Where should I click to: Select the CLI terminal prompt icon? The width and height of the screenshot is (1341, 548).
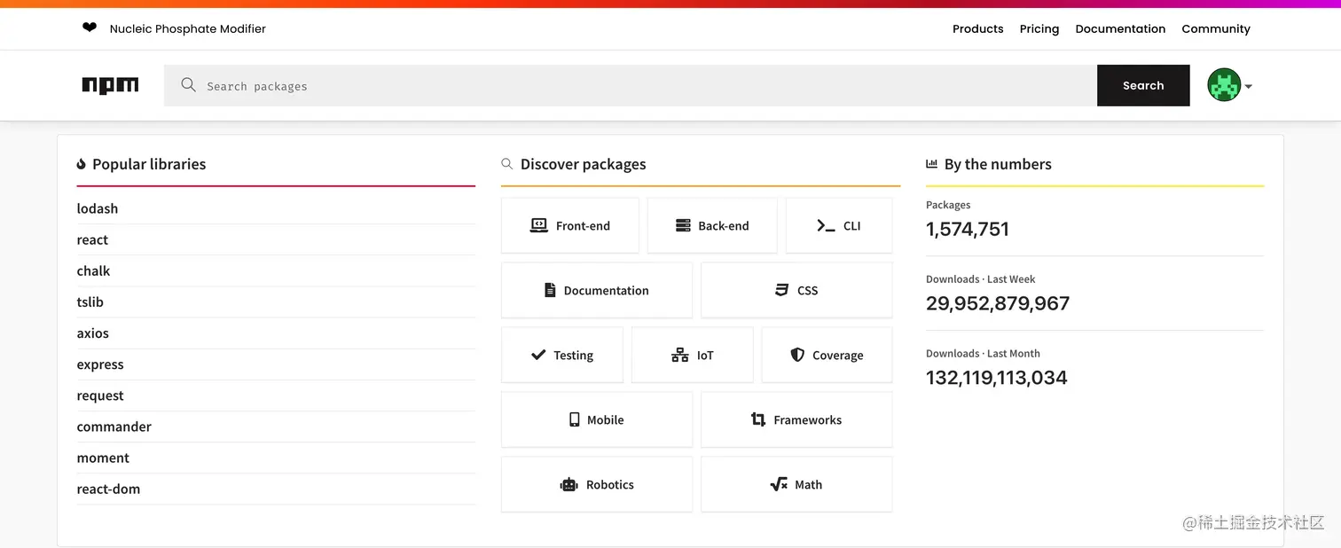[826, 226]
